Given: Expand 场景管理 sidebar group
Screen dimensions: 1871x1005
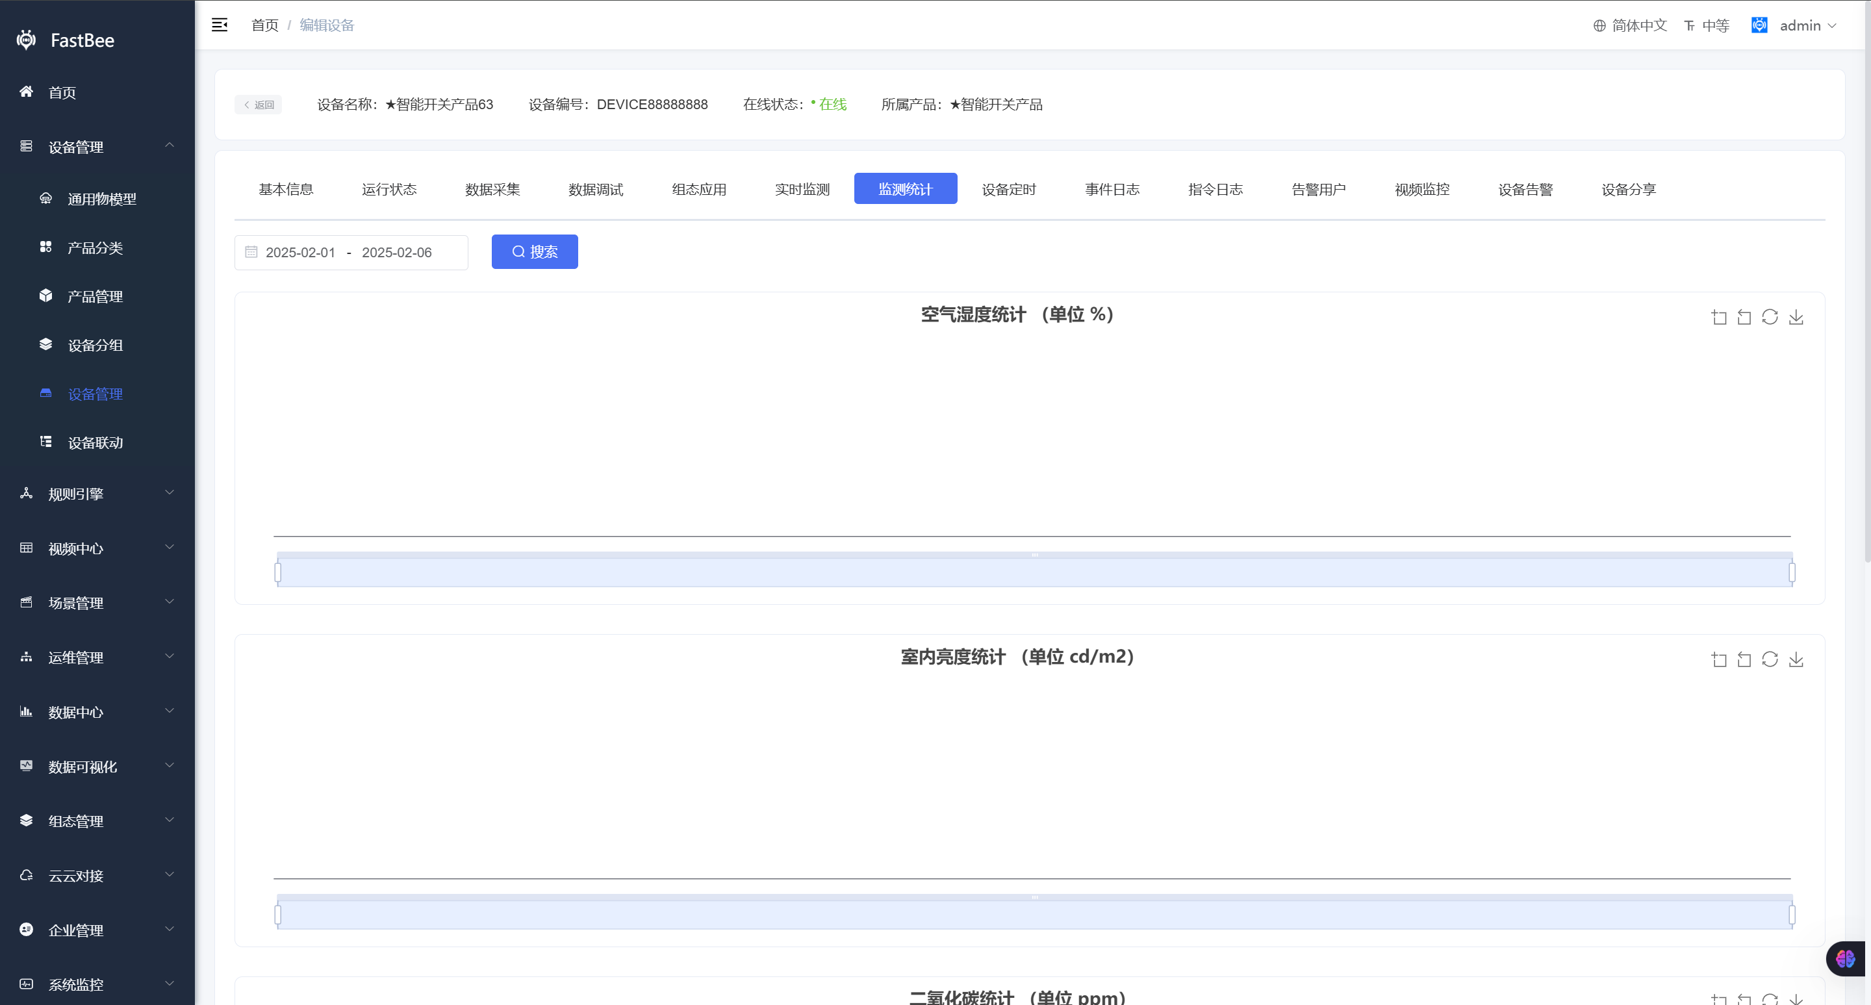Looking at the screenshot, I should click(x=97, y=603).
